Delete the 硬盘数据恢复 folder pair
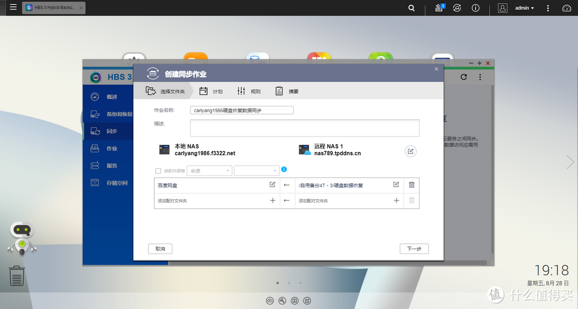 412,184
